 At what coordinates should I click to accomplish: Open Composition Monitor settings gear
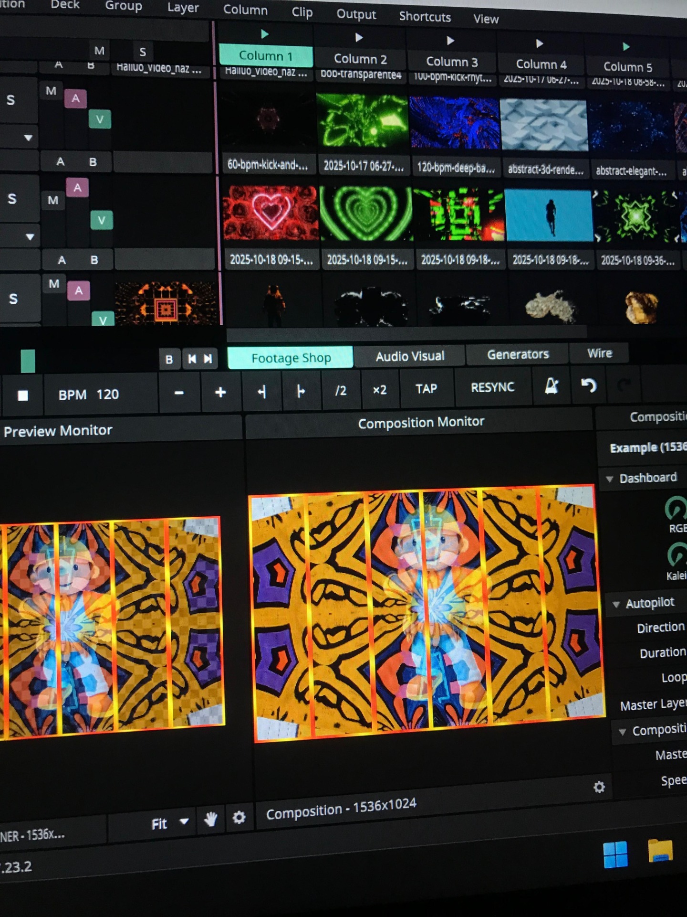click(x=599, y=787)
